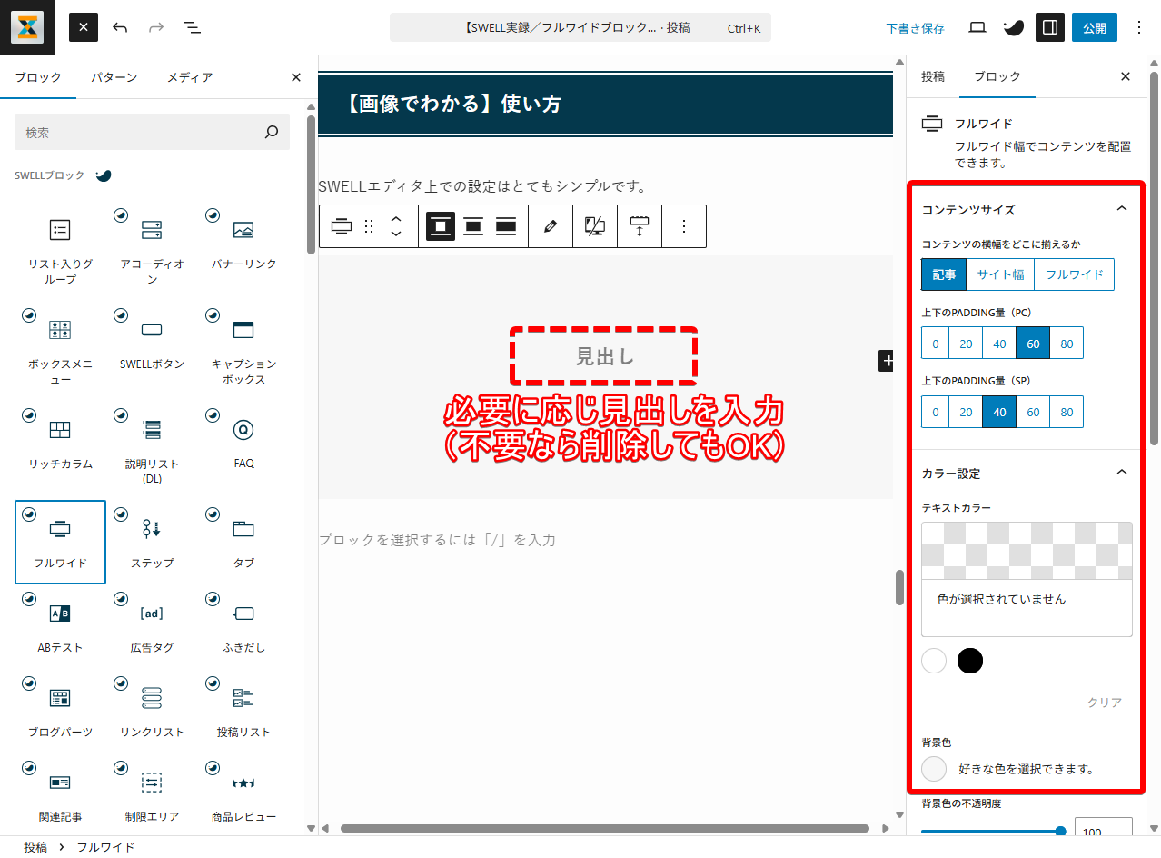Viewport: 1161px width, 858px height.
Task: Switch to the 投稿 settings tab
Action: click(x=933, y=77)
